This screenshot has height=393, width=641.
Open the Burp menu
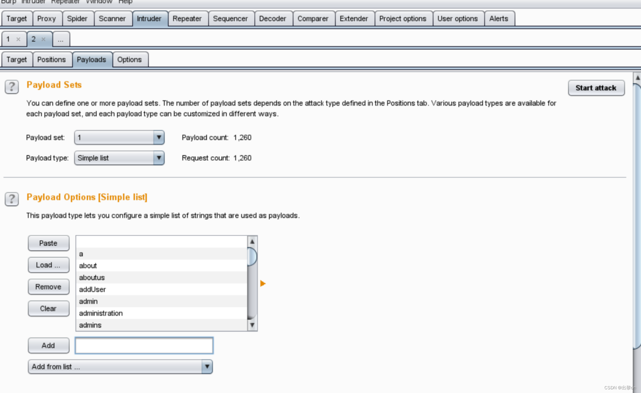[x=8, y=2]
